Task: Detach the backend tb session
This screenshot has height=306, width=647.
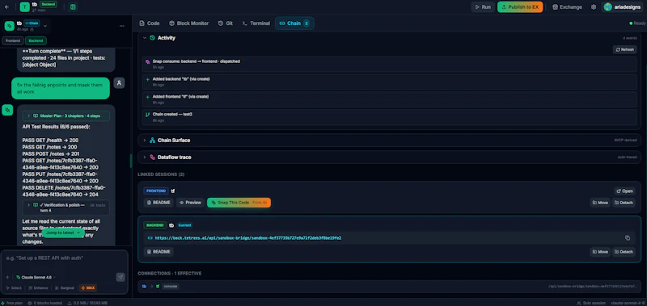Action: click(624, 252)
